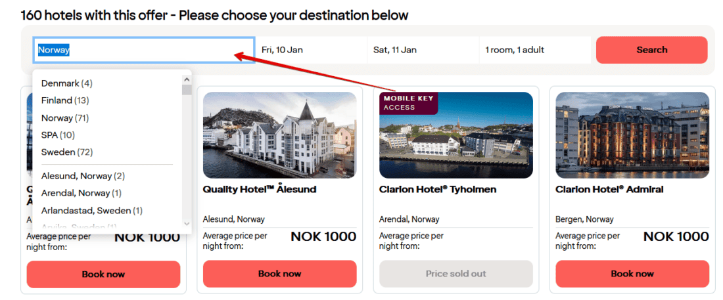Choose Norway (71) in the dropdown list

64,118
